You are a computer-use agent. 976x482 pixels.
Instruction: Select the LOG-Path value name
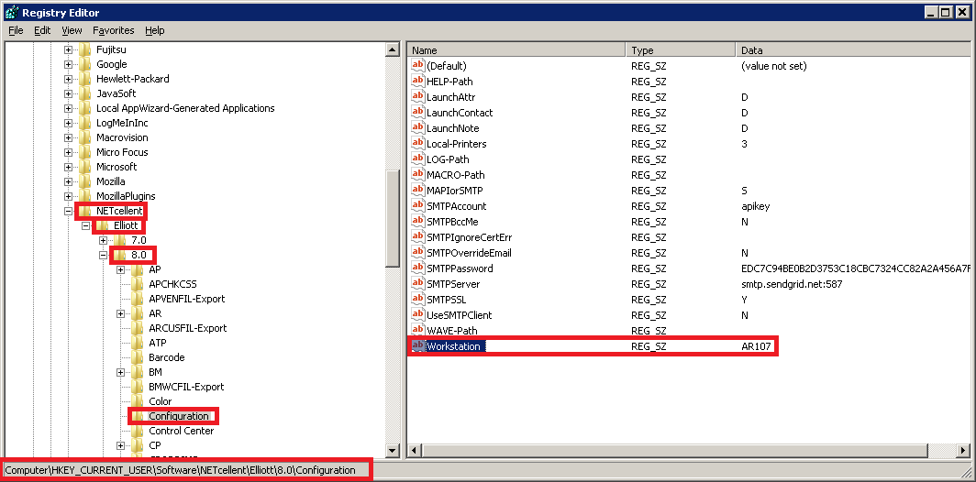coord(449,159)
